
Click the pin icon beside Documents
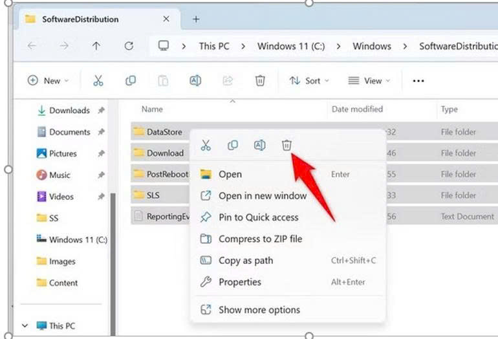pyautogui.click(x=101, y=132)
